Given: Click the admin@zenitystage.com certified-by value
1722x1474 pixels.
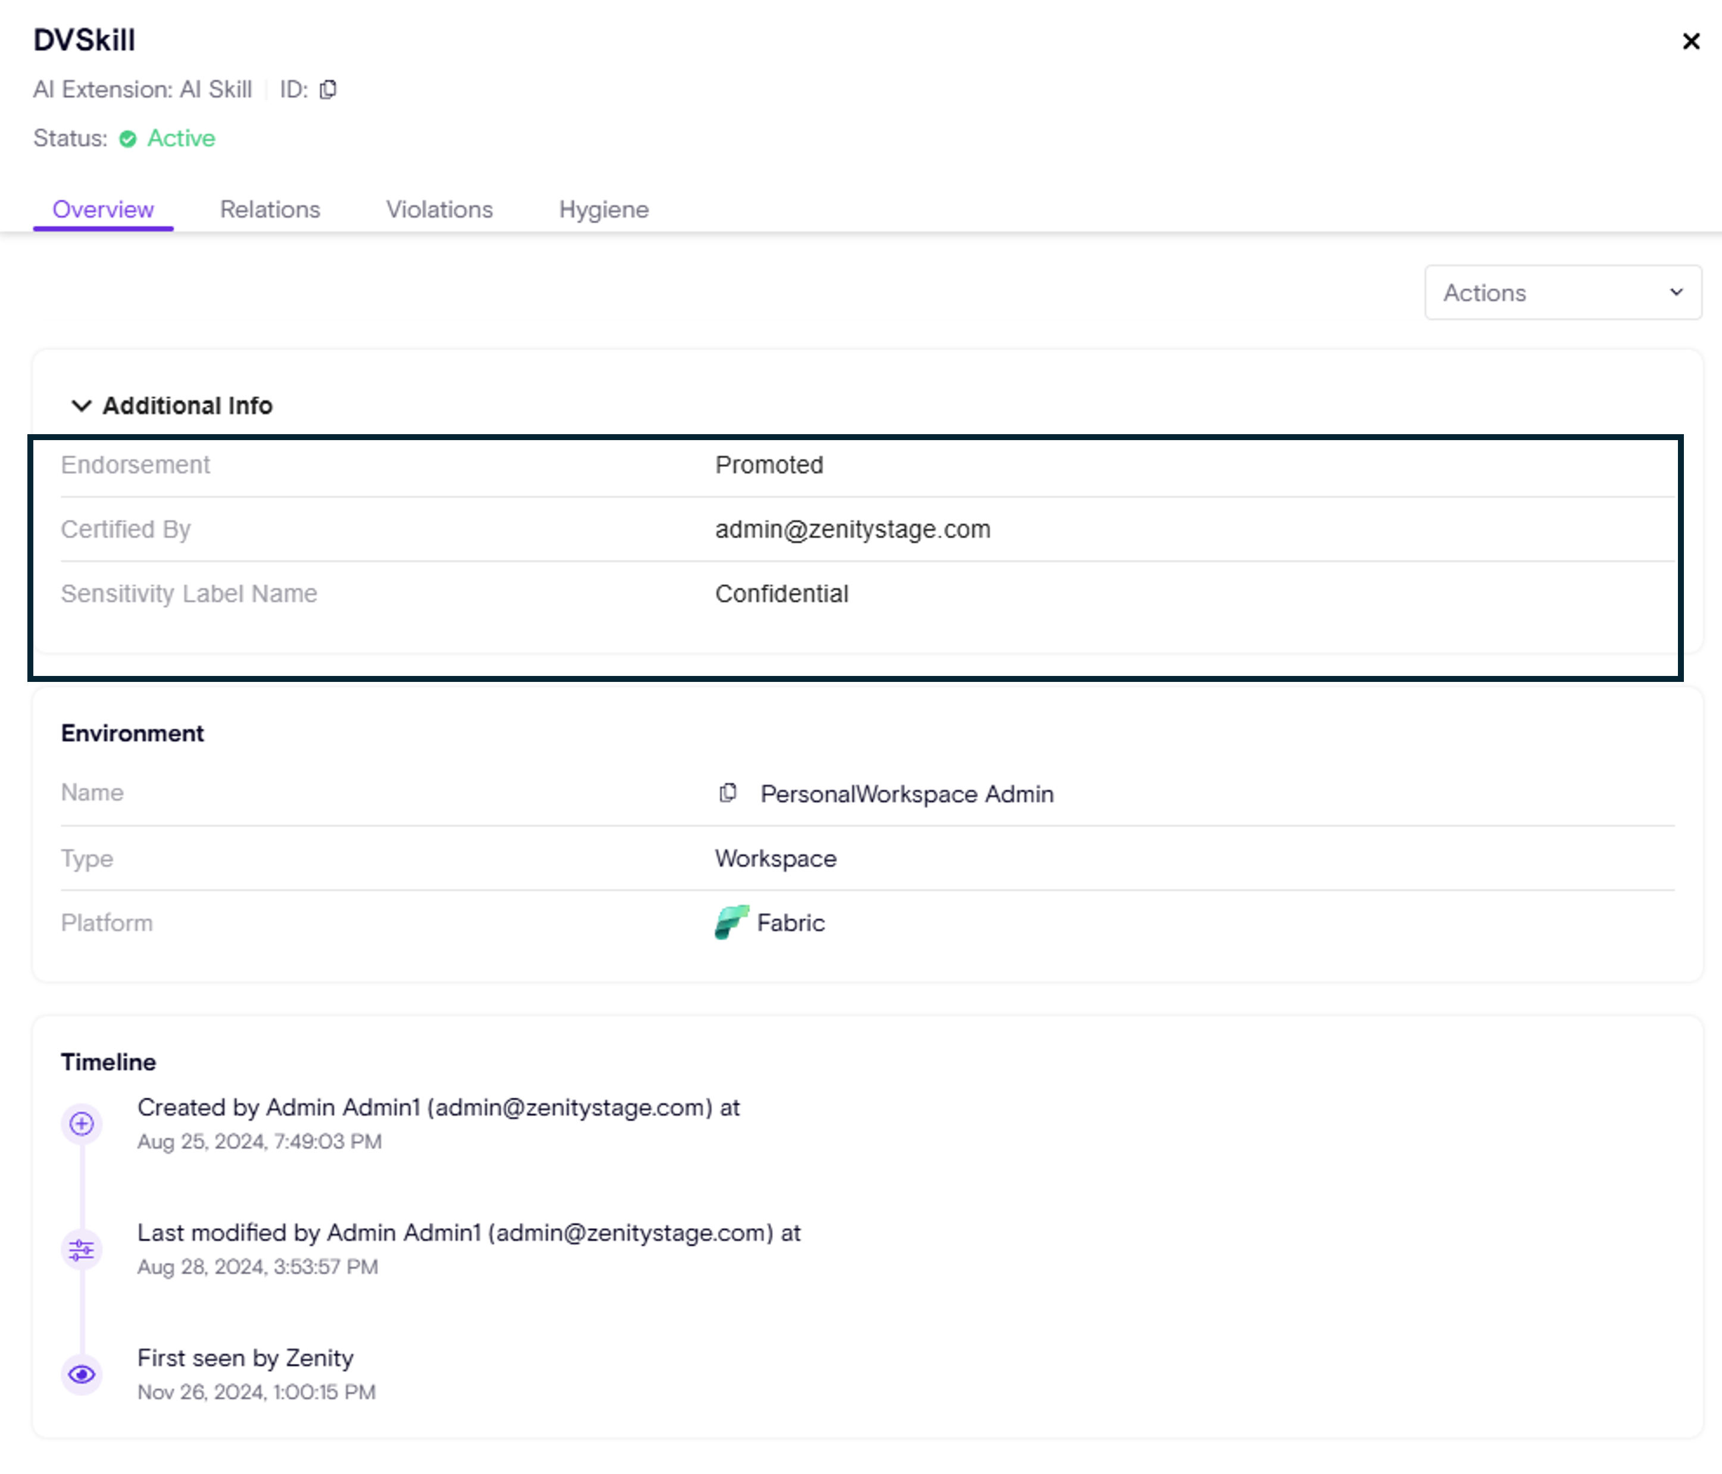Looking at the screenshot, I should tap(853, 529).
